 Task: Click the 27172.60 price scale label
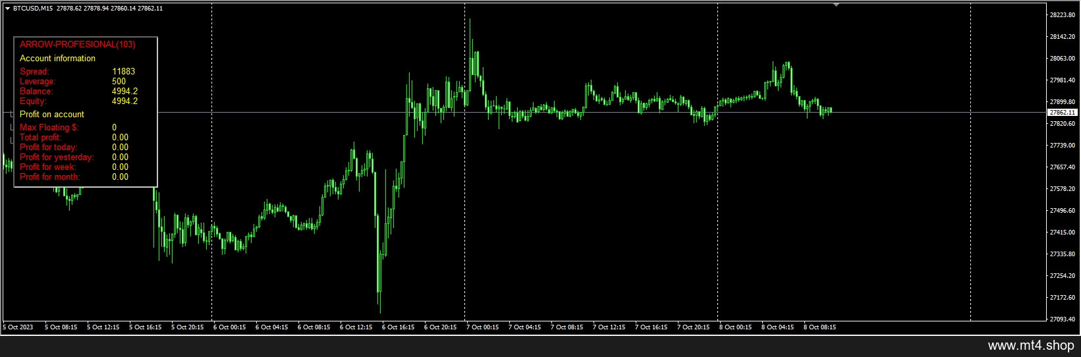coord(1062,298)
